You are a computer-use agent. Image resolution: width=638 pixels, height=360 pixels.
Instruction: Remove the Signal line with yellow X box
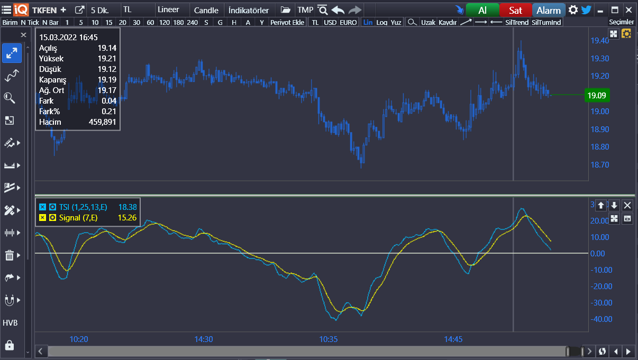click(x=42, y=218)
